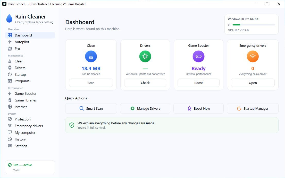Click the green shield icon in info banner

(x=72, y=125)
